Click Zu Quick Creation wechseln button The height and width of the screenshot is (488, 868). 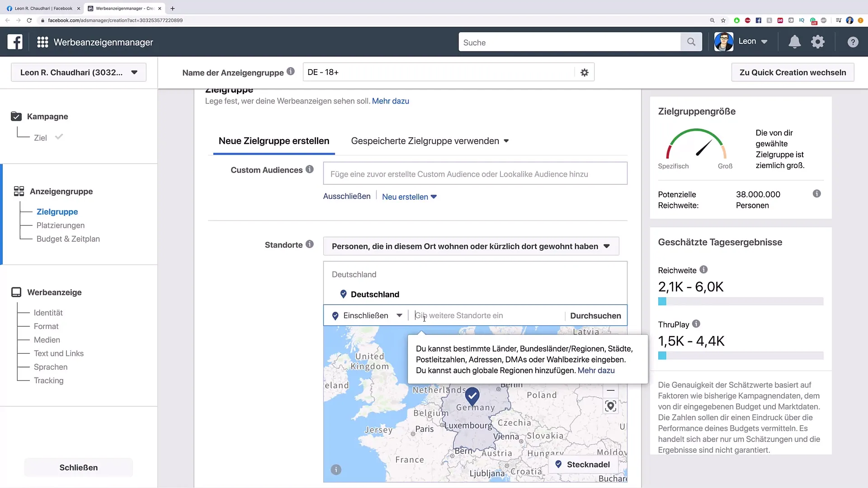793,72
